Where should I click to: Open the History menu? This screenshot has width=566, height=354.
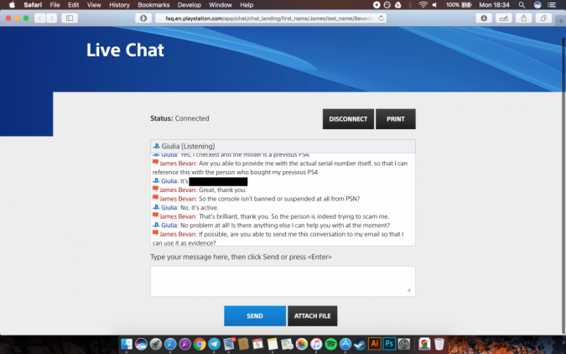pos(119,5)
